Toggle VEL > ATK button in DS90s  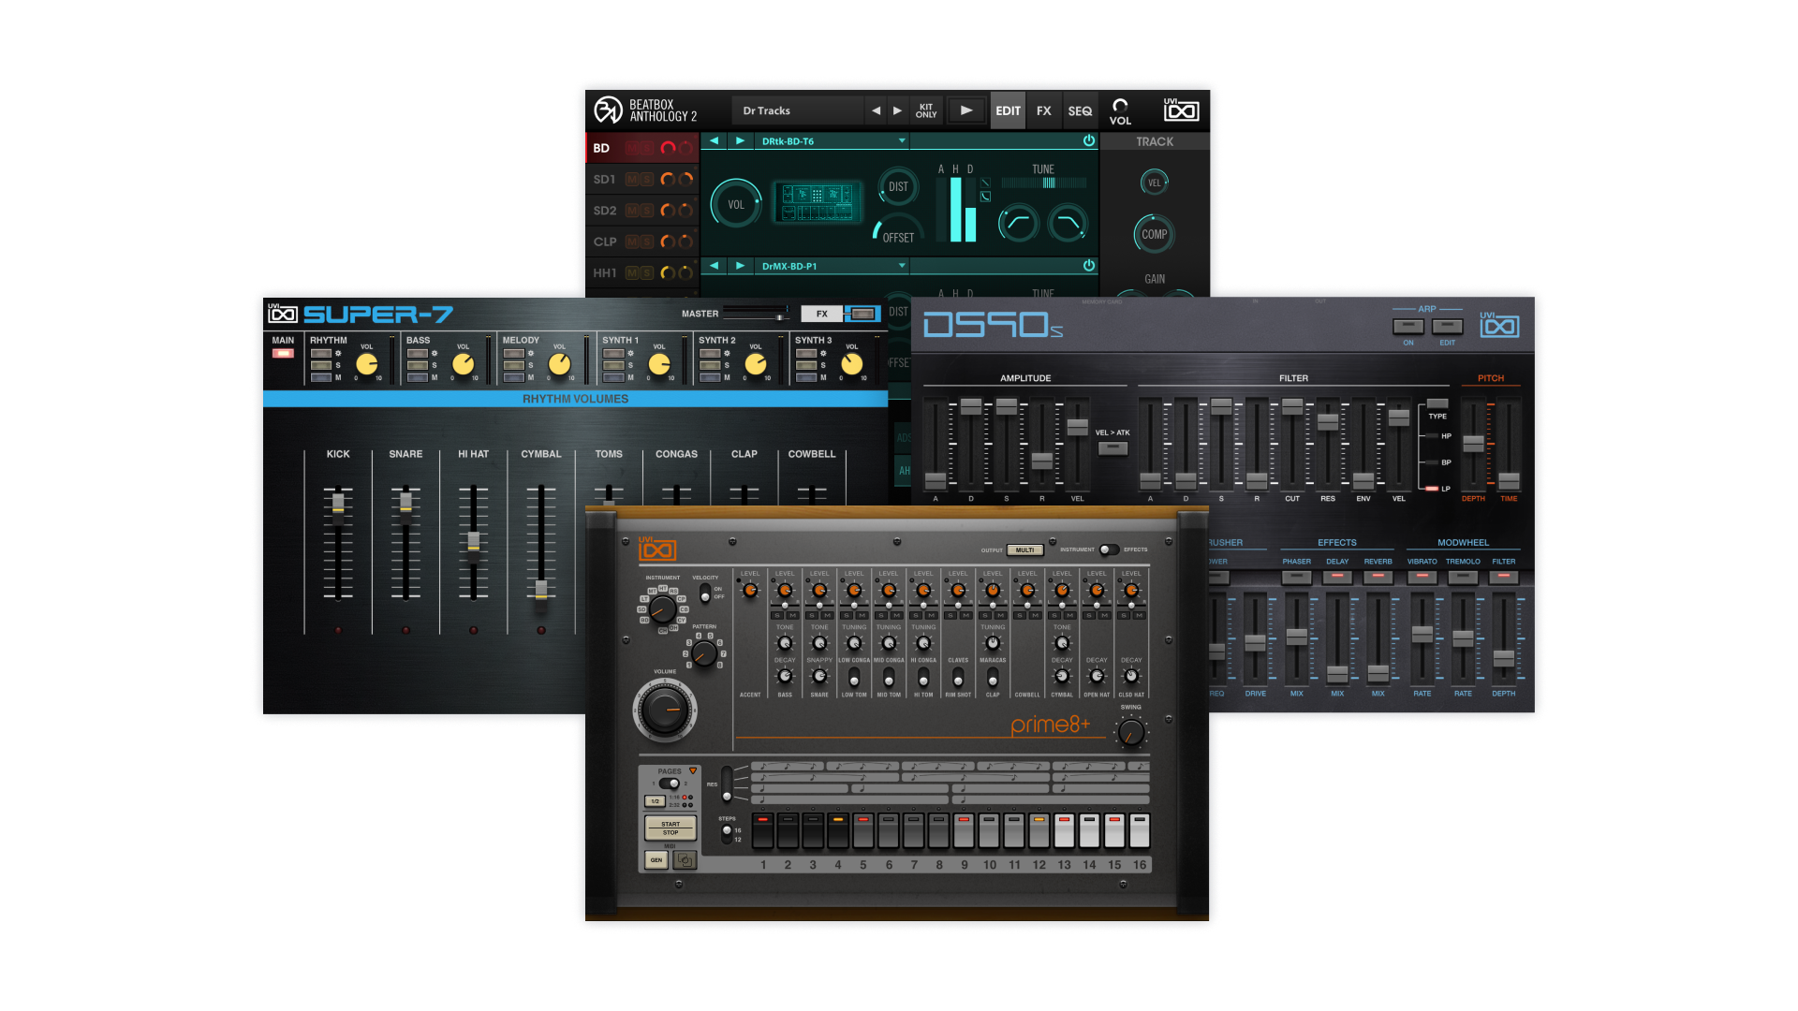1113,447
